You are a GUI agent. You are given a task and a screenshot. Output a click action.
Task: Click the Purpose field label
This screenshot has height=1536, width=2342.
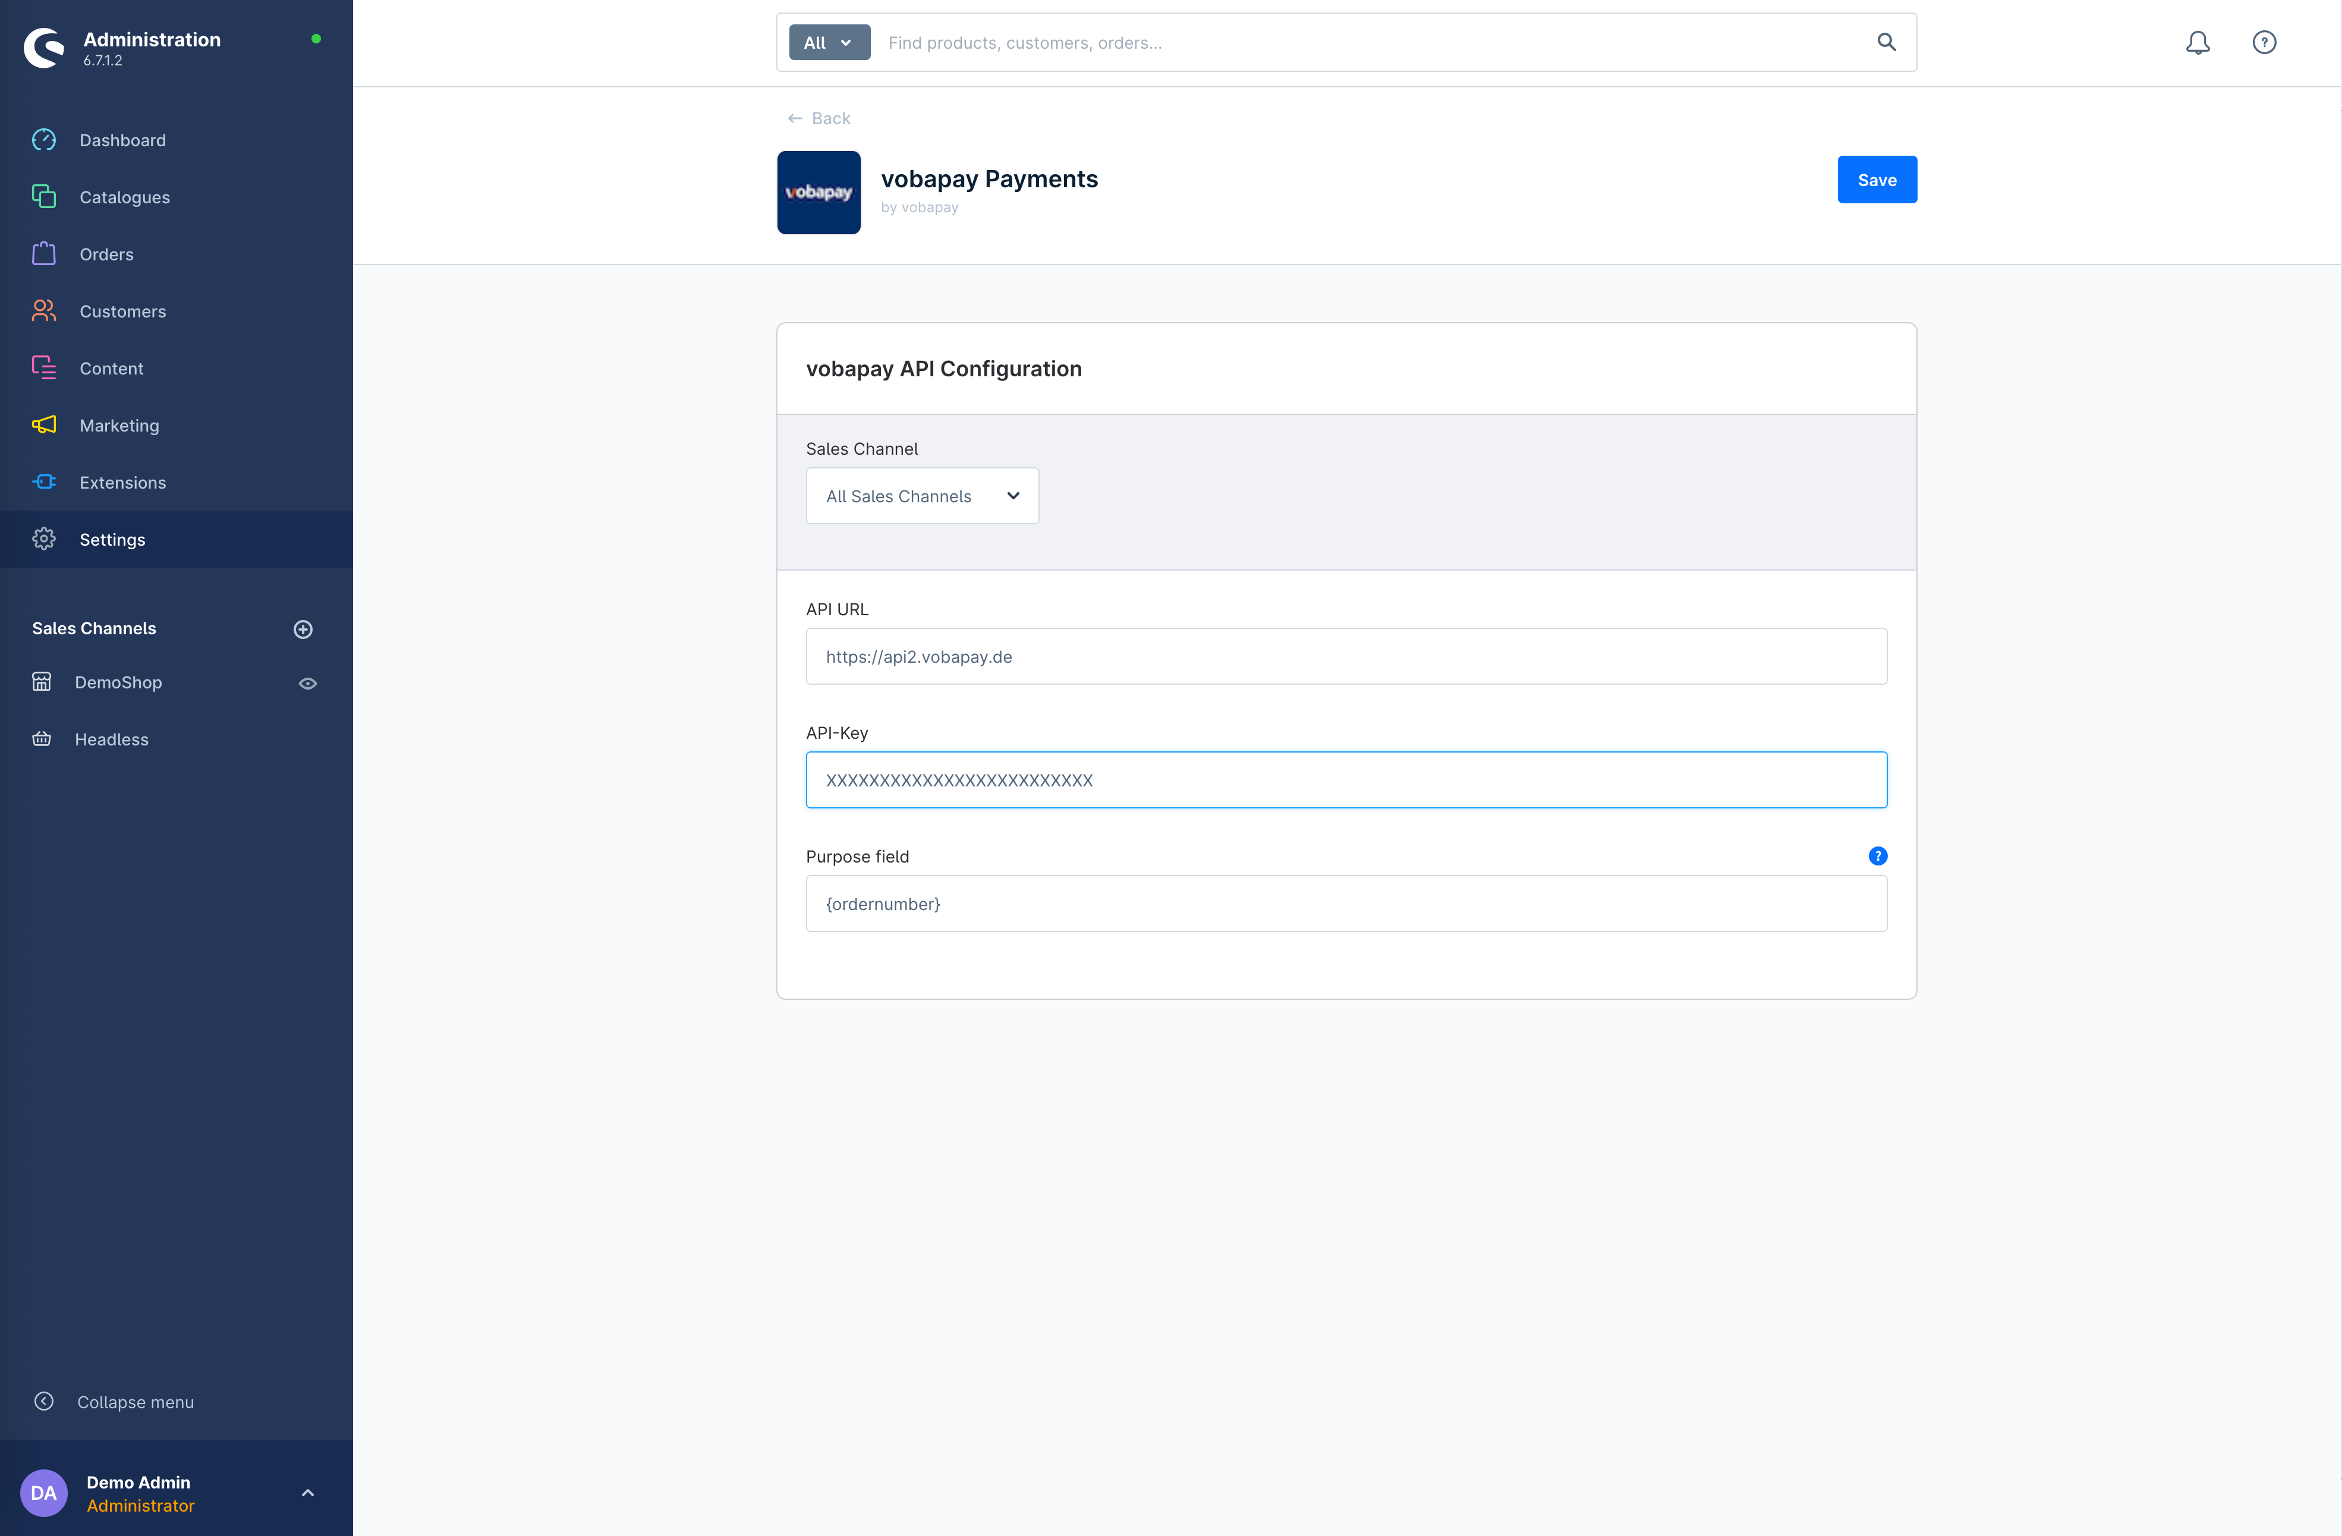858,856
